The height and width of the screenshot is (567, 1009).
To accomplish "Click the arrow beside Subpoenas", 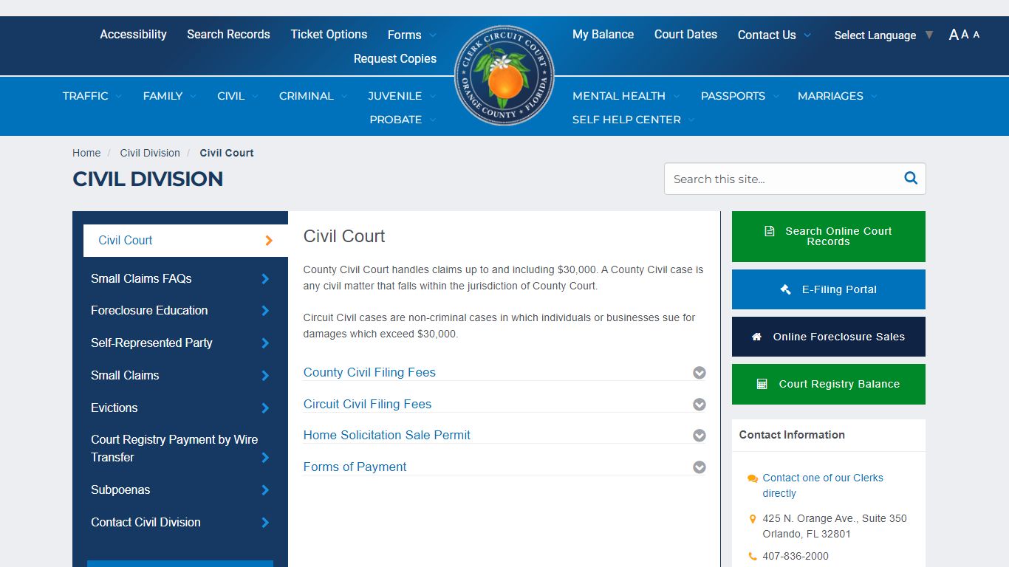I will pos(265,490).
